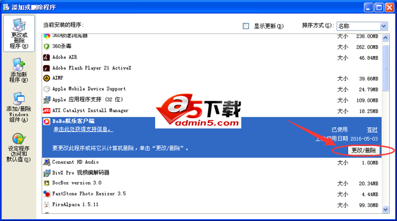Click the BoBo娱乐客户端 icon
Viewport: 397px width, 221px height.
click(x=46, y=122)
